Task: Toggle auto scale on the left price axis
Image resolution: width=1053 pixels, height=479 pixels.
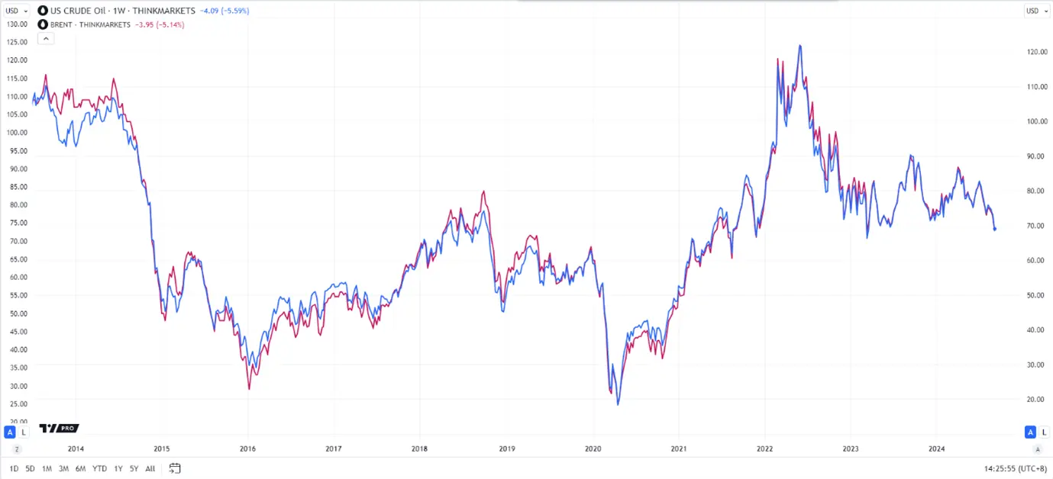Action: 10,432
